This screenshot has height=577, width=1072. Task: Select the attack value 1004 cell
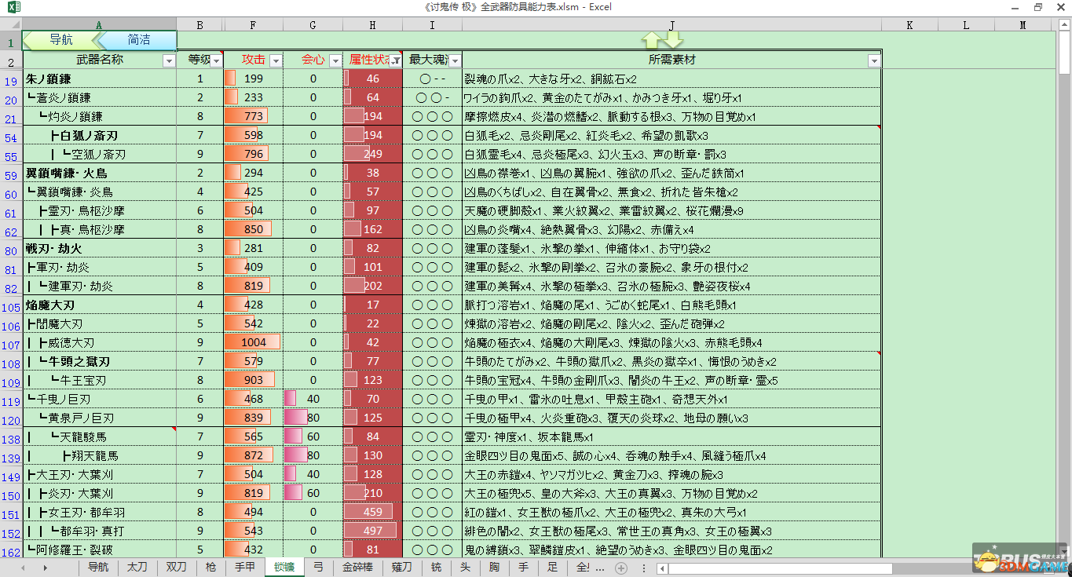(253, 342)
